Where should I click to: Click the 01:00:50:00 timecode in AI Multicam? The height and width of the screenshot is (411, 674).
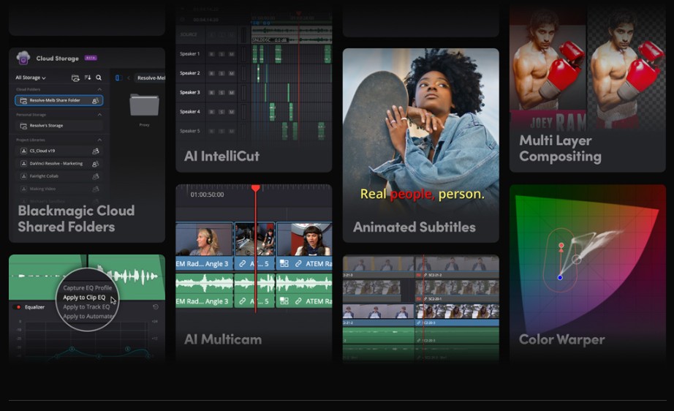tap(207, 195)
